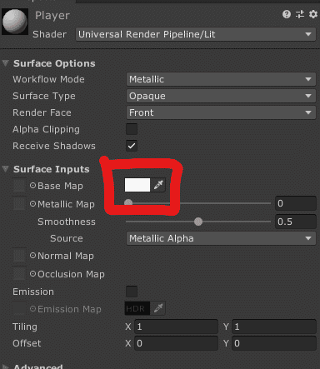Click the white Base Map color swatch

137,185
